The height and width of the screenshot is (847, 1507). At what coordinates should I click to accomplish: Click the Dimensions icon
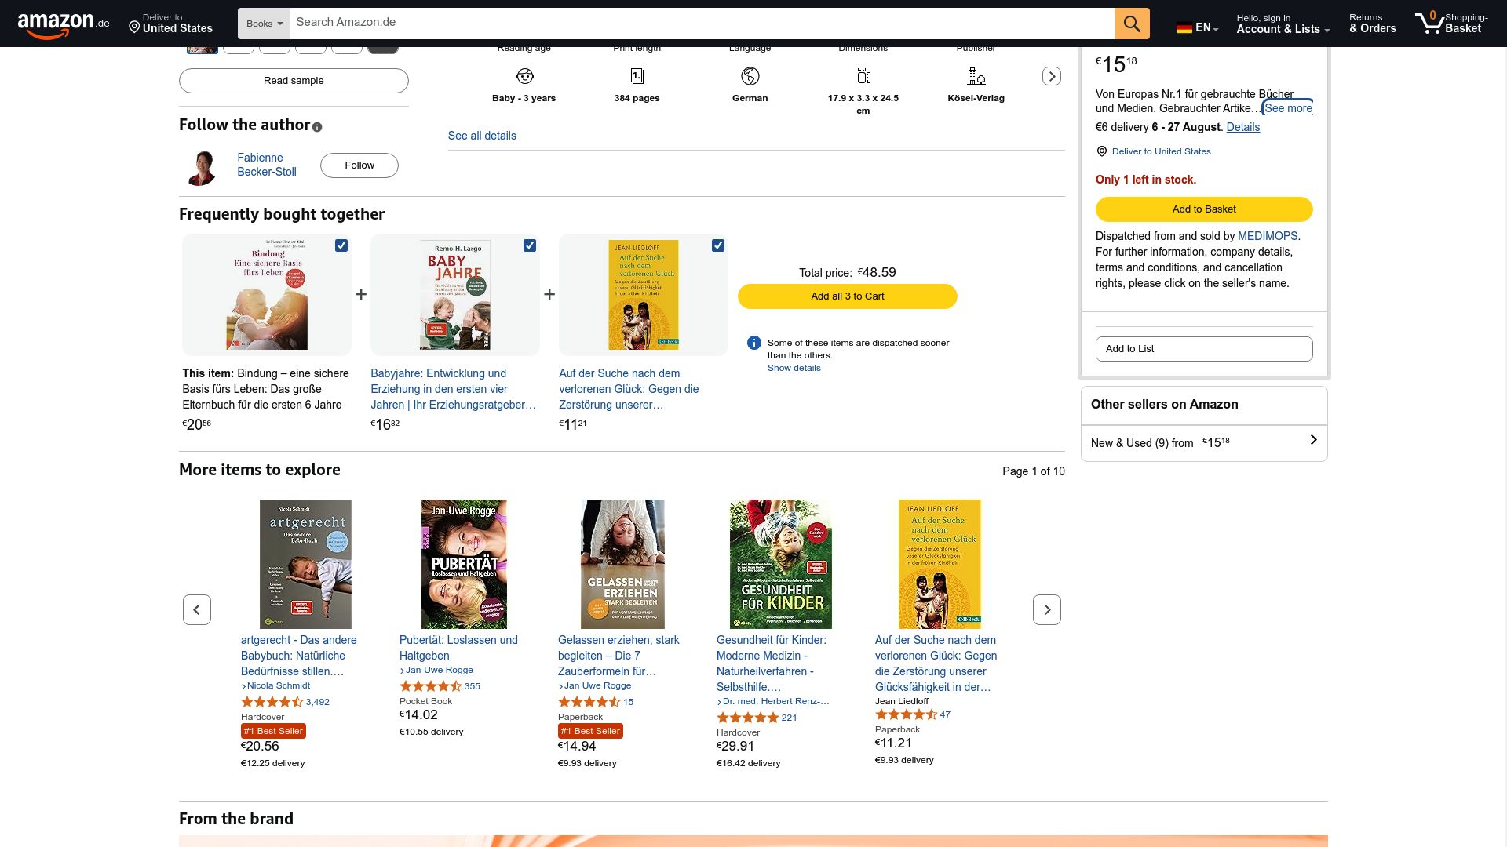point(863,76)
